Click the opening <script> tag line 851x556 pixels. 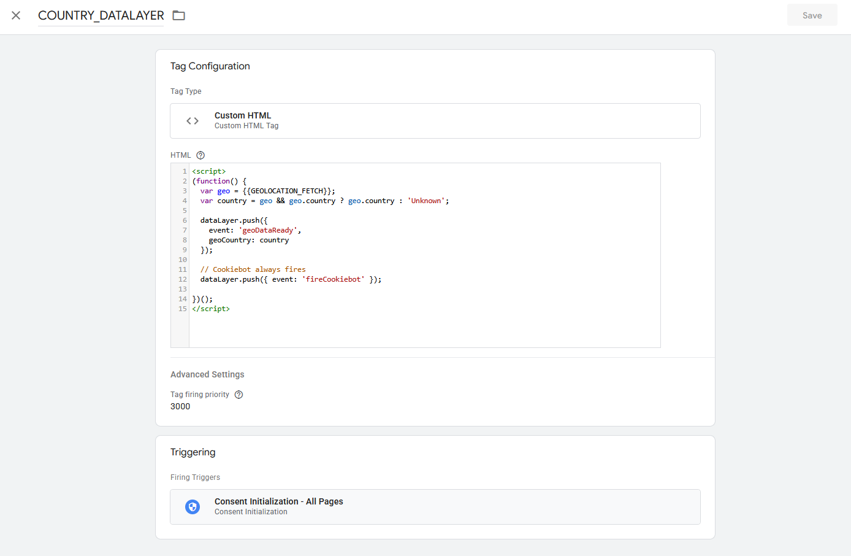[209, 171]
